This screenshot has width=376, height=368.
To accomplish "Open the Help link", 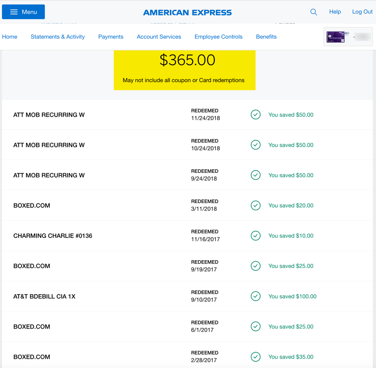I will coord(335,12).
